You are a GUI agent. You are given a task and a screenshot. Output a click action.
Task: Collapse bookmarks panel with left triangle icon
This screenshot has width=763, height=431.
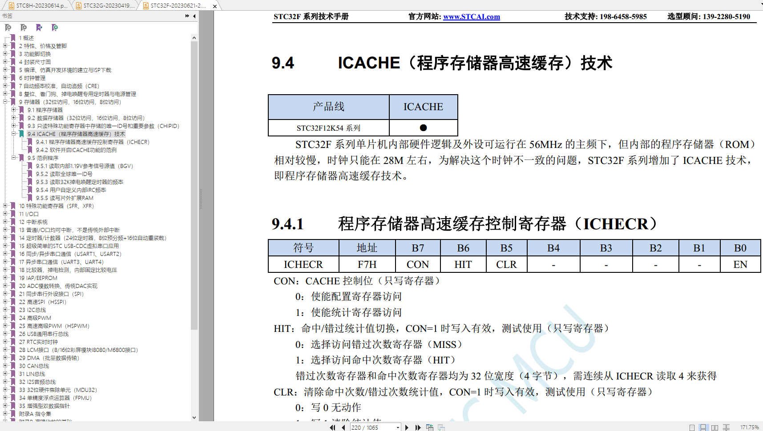click(194, 16)
